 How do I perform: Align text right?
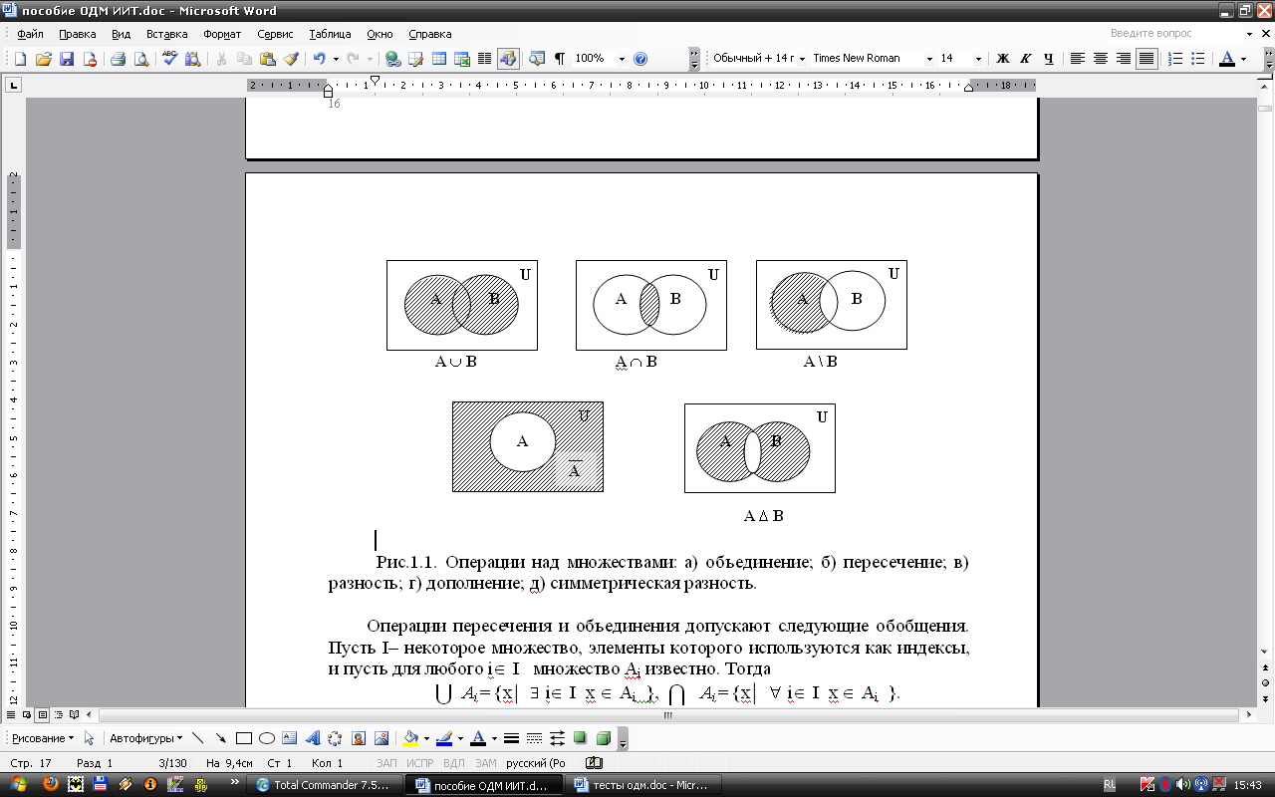pos(1124,59)
